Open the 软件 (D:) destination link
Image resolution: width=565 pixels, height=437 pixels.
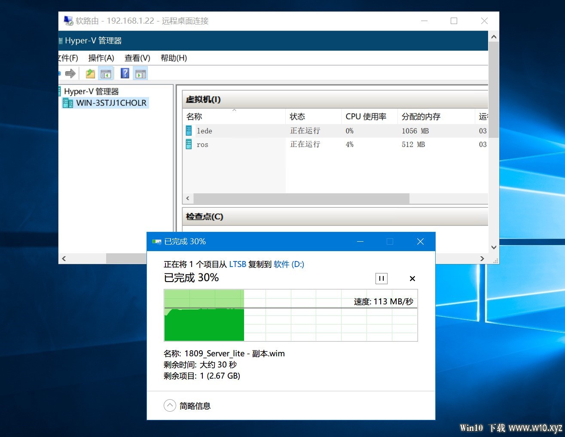(289, 264)
